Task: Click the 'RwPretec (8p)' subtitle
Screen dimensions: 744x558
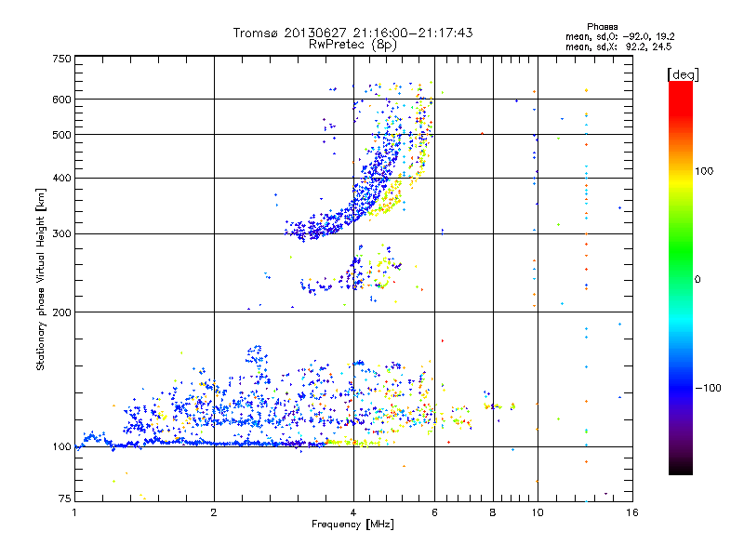Action: [x=352, y=45]
